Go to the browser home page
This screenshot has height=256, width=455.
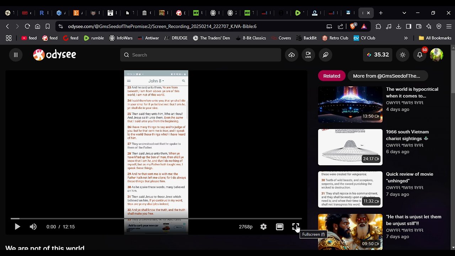(x=37, y=26)
